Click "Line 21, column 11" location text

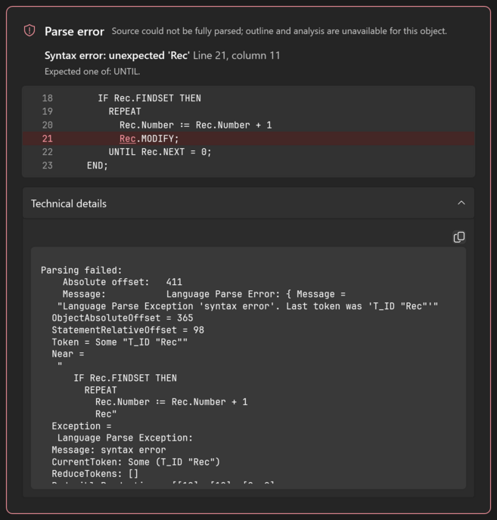coord(236,55)
